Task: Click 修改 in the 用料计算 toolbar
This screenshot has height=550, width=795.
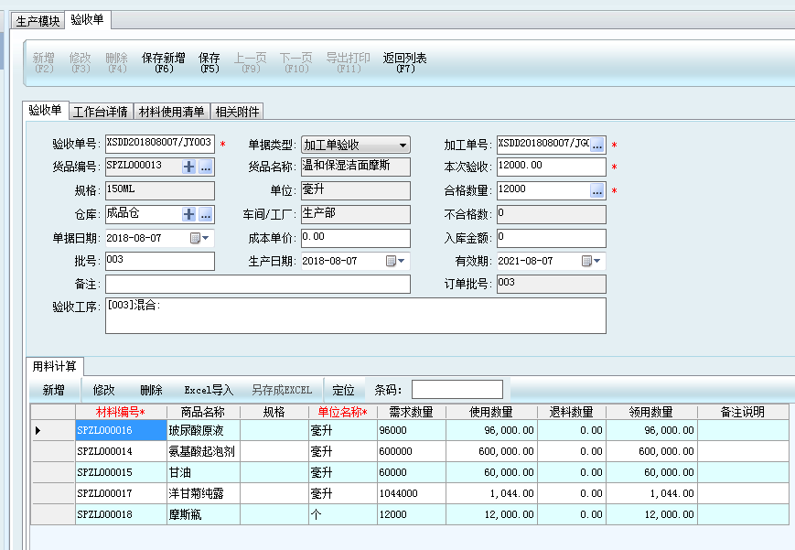Action: [x=104, y=390]
